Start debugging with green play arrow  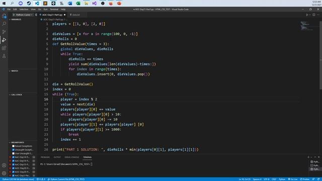click(x=14, y=15)
